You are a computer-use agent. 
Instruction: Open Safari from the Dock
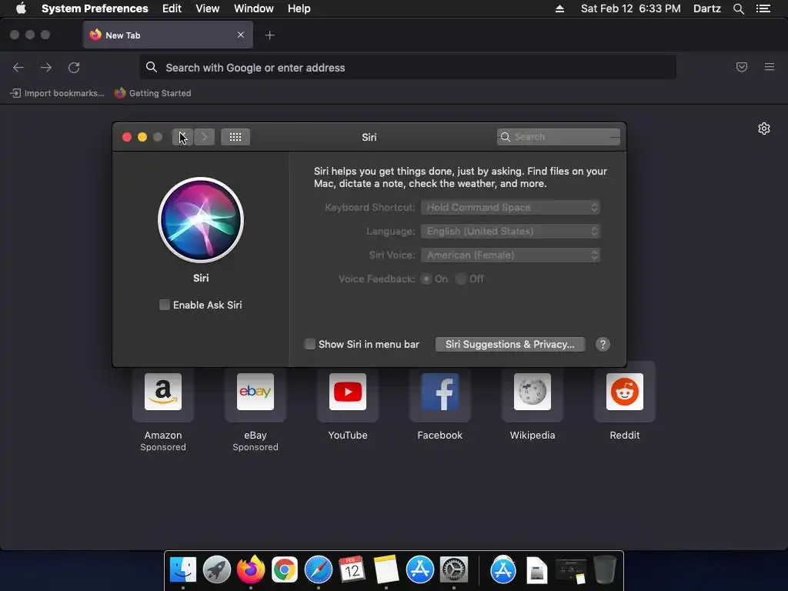point(318,570)
